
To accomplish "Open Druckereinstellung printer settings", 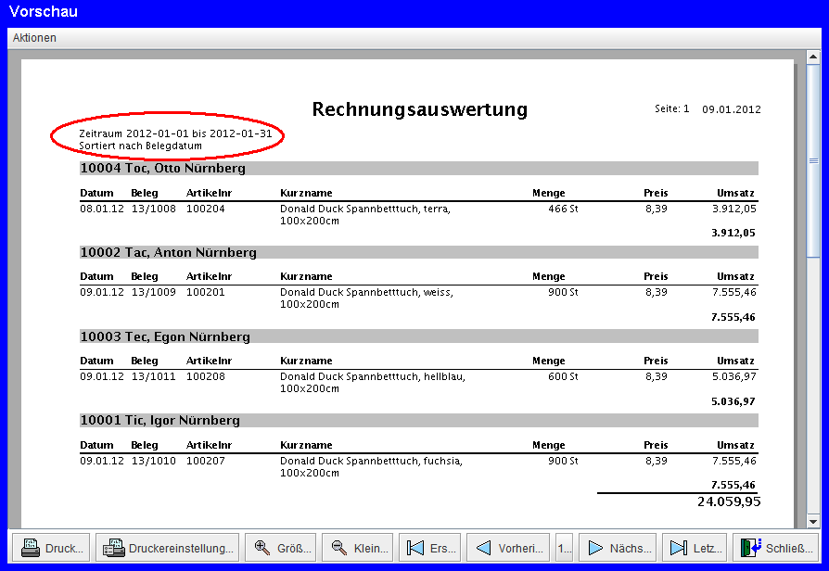I will point(168,548).
